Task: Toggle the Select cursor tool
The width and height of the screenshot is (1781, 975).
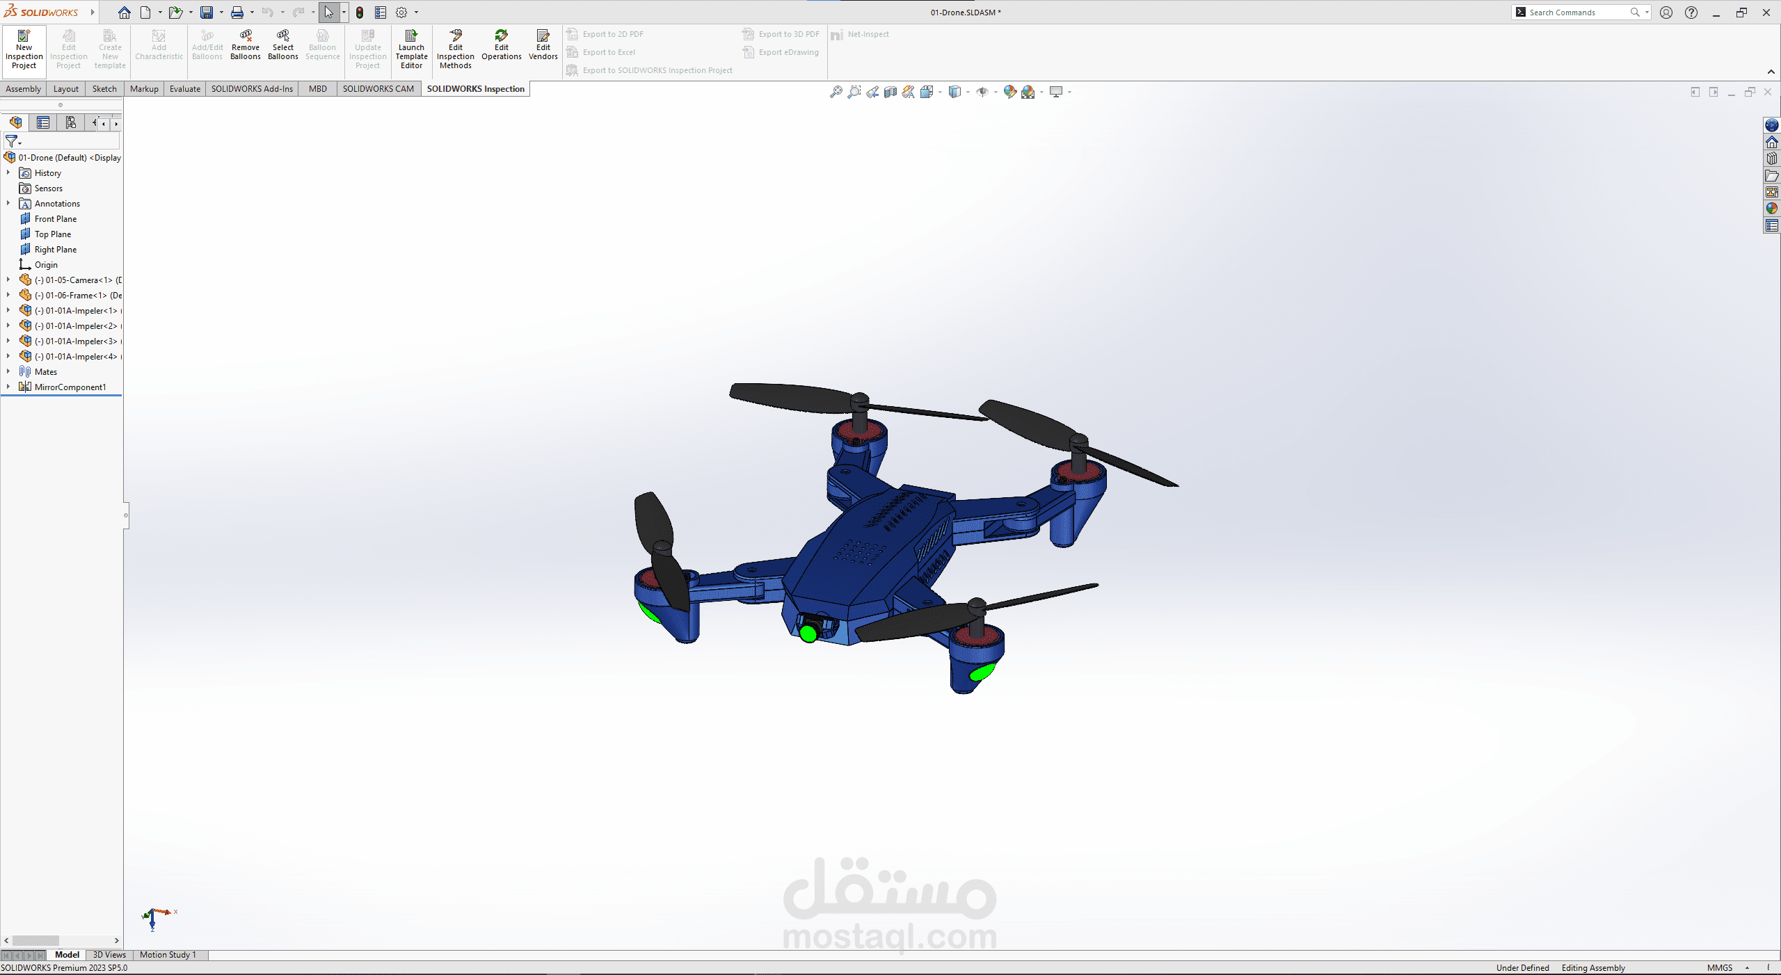Action: 329,13
